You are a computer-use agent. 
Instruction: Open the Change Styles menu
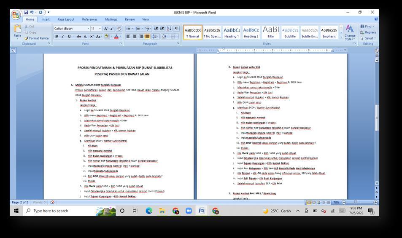pyautogui.click(x=350, y=32)
